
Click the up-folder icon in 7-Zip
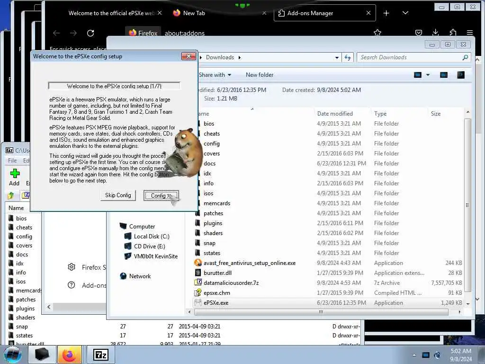(11, 195)
